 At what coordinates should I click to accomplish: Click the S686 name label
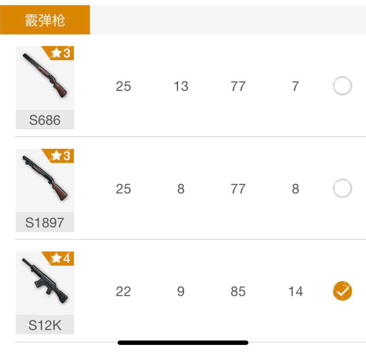tap(45, 120)
